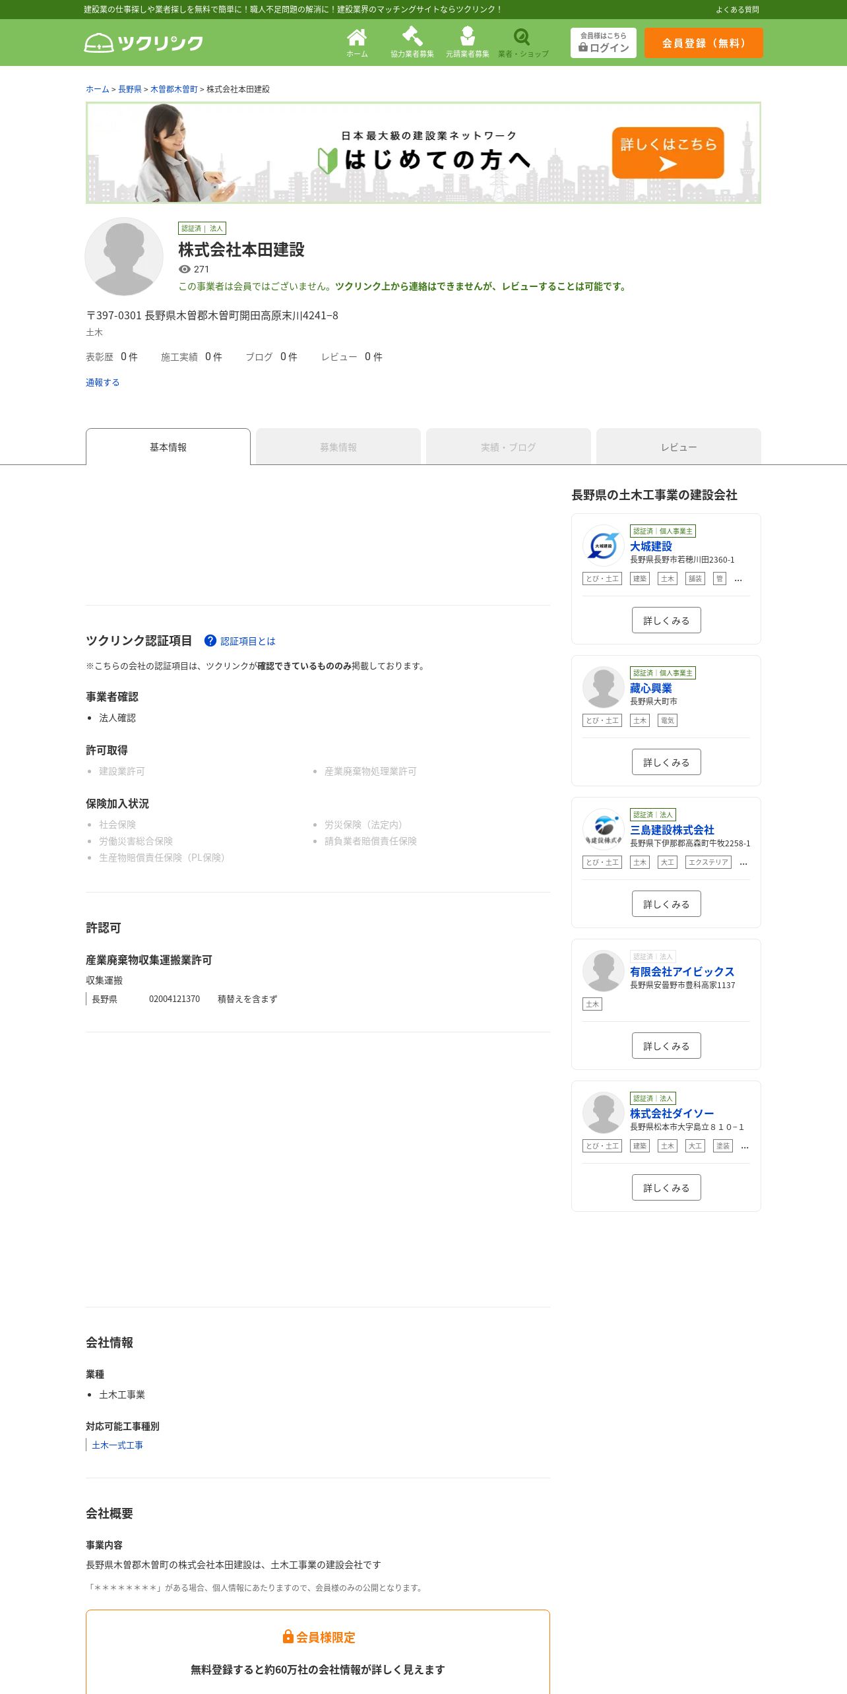Click ellipsis on 株式会社ダイソー tags
The height and width of the screenshot is (1694, 847).
(x=745, y=1146)
